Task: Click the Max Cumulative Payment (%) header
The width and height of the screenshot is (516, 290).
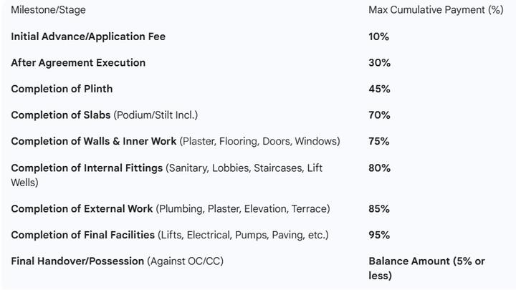Action: pyautogui.click(x=436, y=10)
